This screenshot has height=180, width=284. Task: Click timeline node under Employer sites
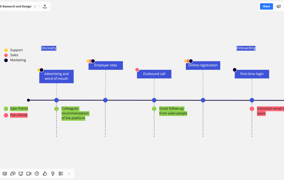105,100
